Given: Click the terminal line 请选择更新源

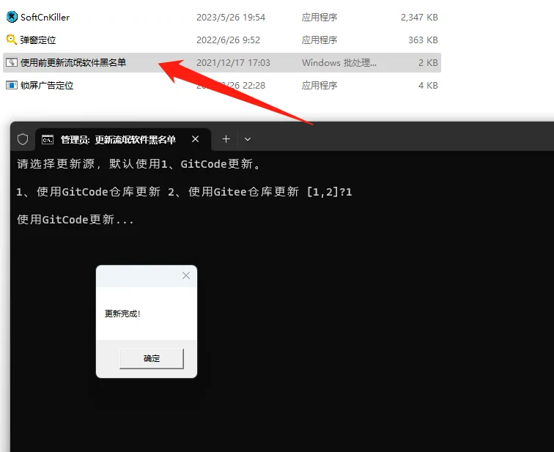Looking at the screenshot, I should click(138, 164).
